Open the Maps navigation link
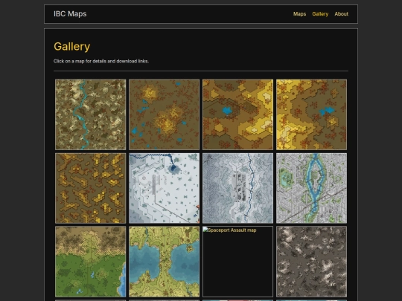 tap(299, 14)
